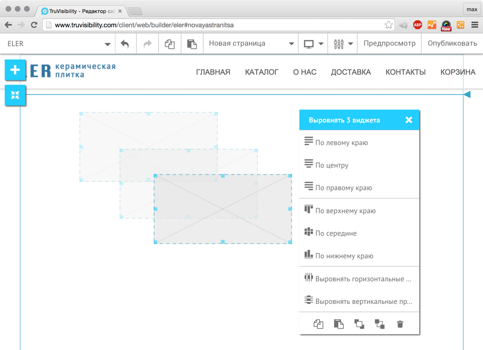Click the orange chart extension icon
The image size is (483, 350).
[x=432, y=25]
